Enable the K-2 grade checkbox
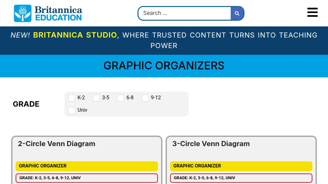This screenshot has height=184, width=328. point(72,98)
